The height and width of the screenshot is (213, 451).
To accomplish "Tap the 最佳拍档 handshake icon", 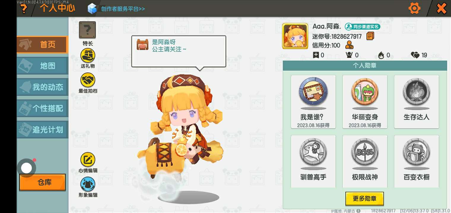I will tap(88, 80).
